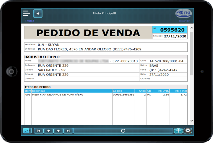
Task: Click the Título2 label
Action: 29,21
